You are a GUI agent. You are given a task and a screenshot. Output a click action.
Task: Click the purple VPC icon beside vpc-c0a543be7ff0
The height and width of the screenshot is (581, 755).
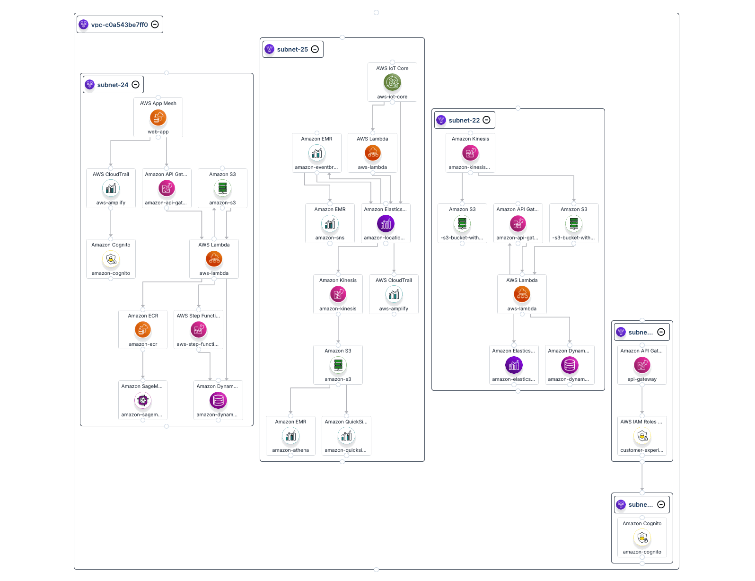[84, 24]
